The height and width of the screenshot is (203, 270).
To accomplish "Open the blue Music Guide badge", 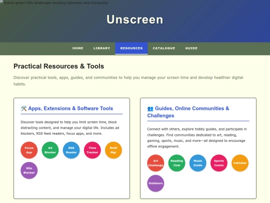I will point(198,163).
